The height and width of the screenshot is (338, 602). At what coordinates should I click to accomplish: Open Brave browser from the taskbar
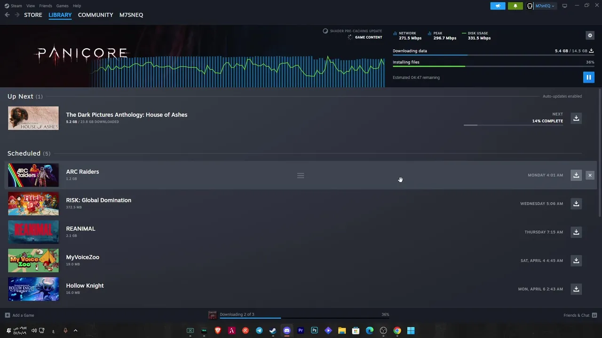[x=218, y=330]
